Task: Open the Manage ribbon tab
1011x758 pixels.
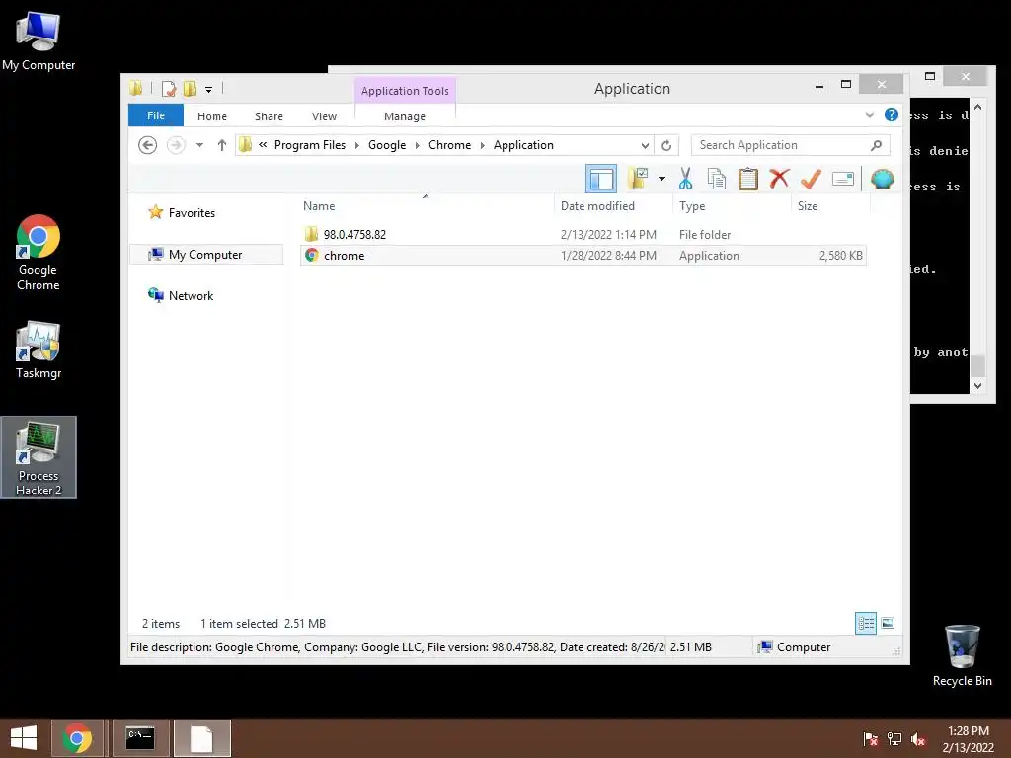Action: (x=405, y=116)
